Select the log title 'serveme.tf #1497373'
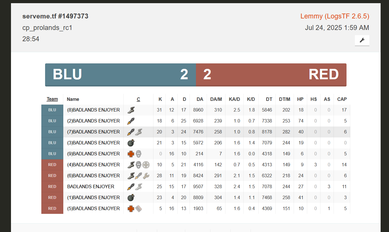 [x=55, y=16]
